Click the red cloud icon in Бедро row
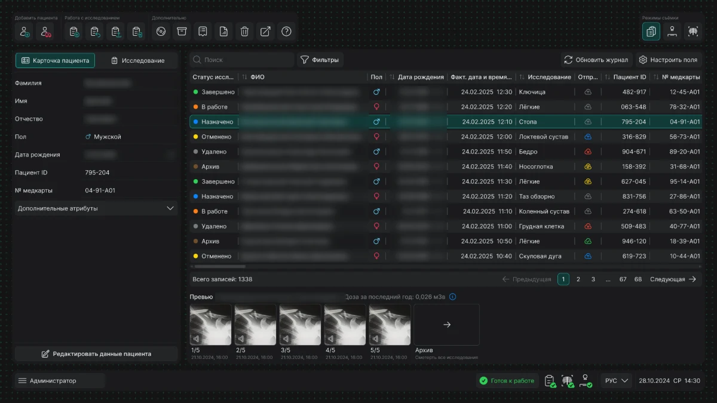This screenshot has width=717, height=403. point(588,152)
